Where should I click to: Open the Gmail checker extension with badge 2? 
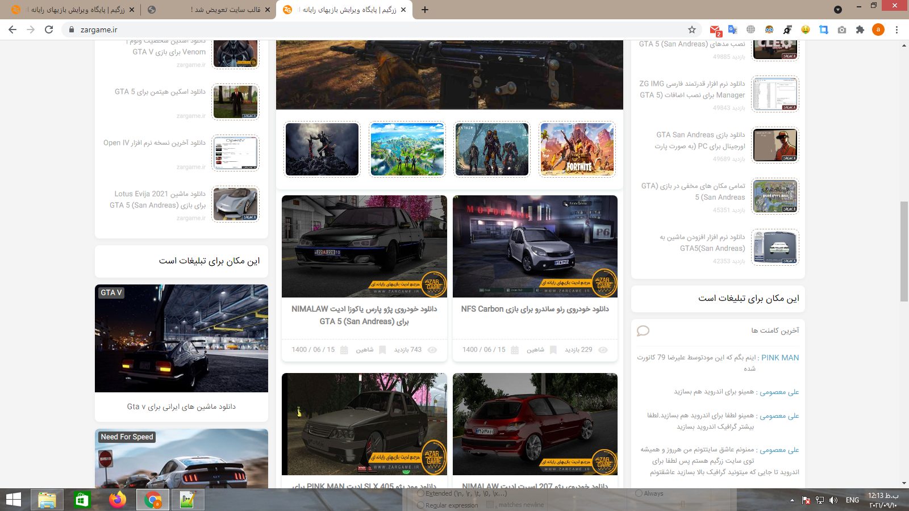(x=715, y=30)
